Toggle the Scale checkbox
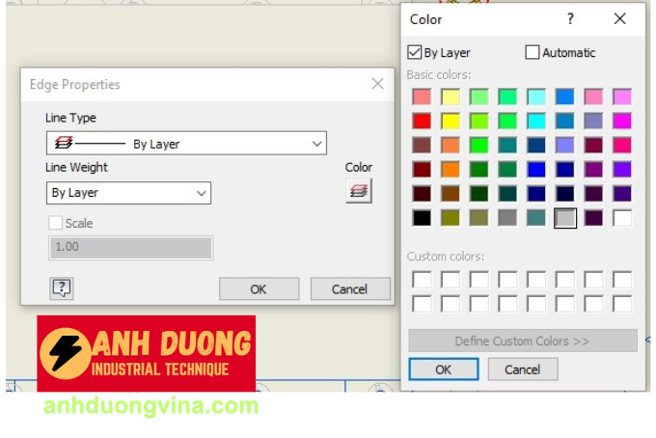Screen dimensions: 656x438 (56, 223)
